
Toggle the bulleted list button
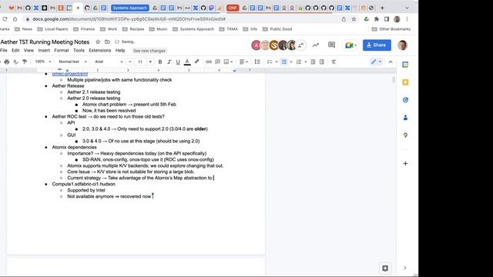tap(284, 62)
